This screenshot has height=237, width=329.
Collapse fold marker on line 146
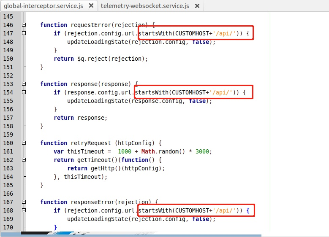point(24,25)
